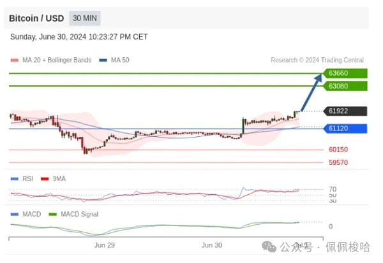383x263 pixels.
Task: Click the MACD axis value 0
Action: pyautogui.click(x=331, y=227)
